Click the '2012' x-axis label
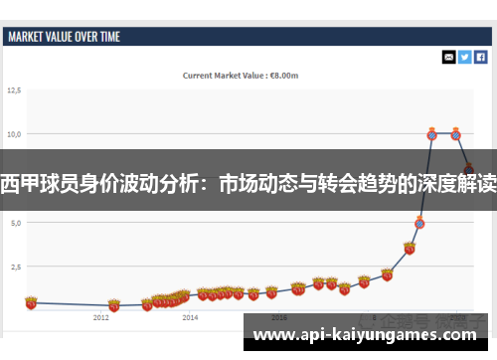Screen dimensions: 497x360 101,317
